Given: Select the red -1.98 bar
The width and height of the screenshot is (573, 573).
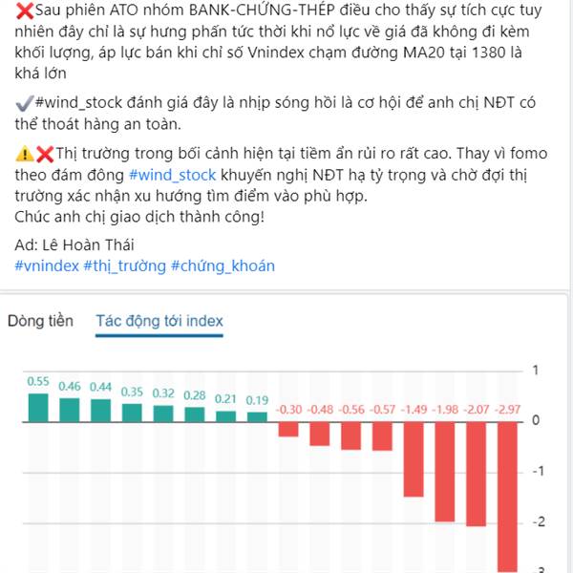Looking at the screenshot, I should click(x=445, y=472).
